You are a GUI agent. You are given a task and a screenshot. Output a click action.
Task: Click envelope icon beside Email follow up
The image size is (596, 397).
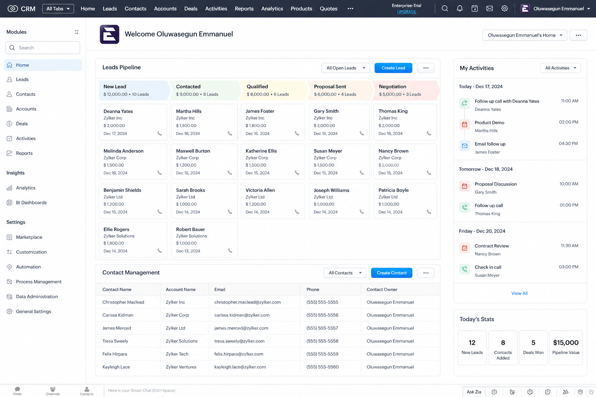tap(464, 146)
